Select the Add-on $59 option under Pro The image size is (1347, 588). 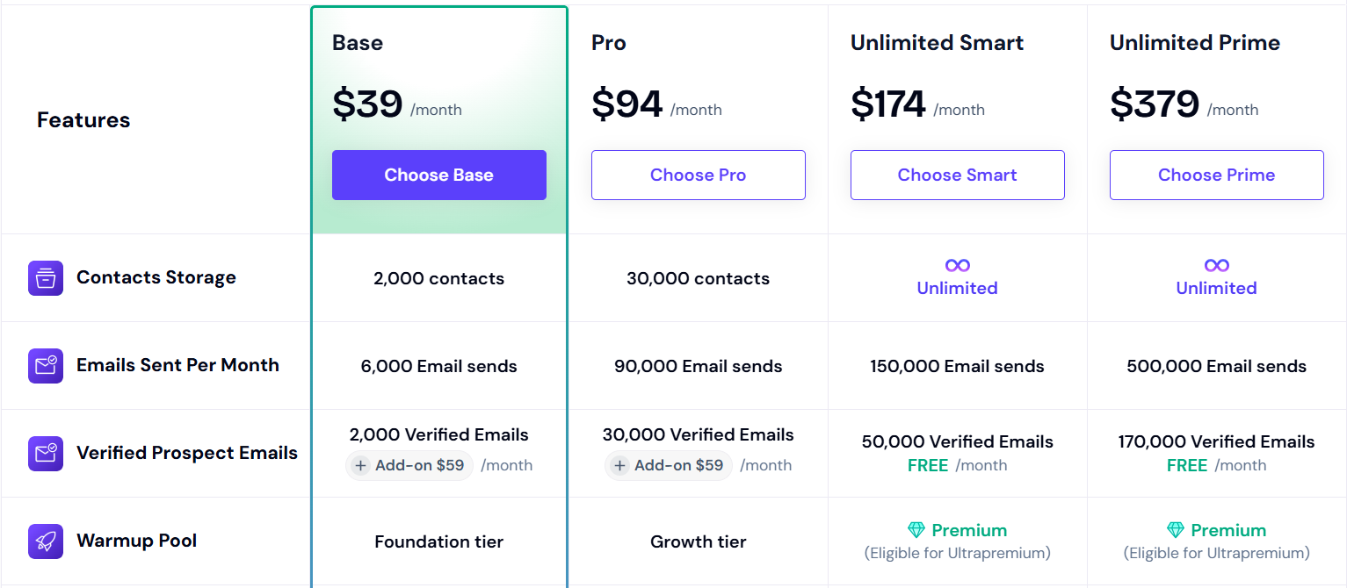click(669, 465)
